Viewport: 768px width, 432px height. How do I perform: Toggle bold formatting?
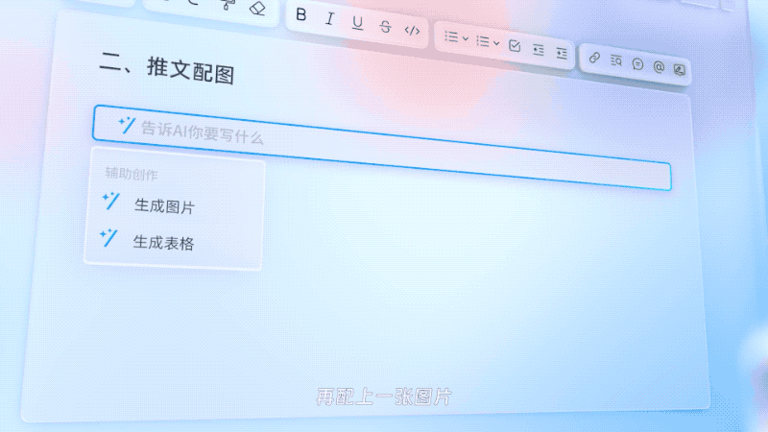click(301, 15)
